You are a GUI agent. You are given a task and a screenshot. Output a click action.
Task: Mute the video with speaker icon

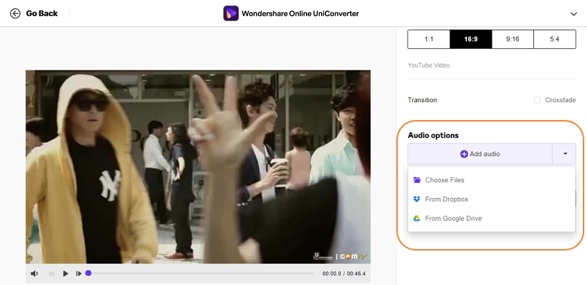(x=34, y=274)
